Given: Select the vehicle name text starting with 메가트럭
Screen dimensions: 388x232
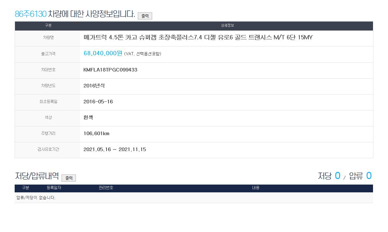Looking at the screenshot, I should pyautogui.click(x=198, y=38).
